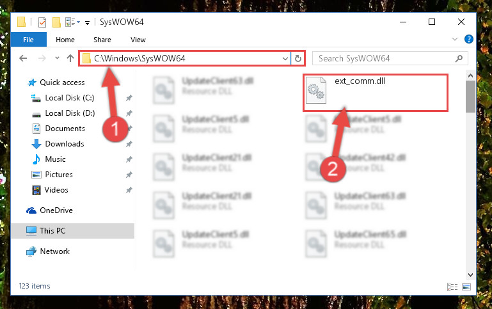This screenshot has width=492, height=309.
Task: Refresh the SysWOW64 folder view
Action: tap(298, 58)
